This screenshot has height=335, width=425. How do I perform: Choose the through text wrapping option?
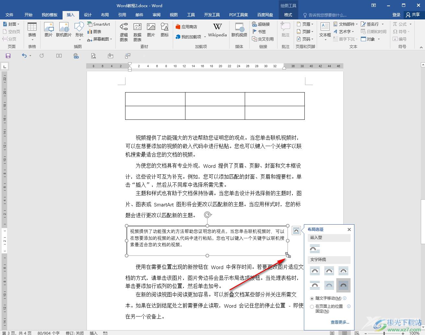(343, 271)
